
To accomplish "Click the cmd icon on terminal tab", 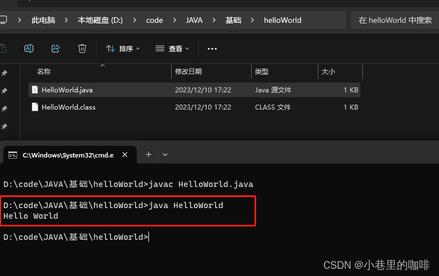I will [13, 155].
